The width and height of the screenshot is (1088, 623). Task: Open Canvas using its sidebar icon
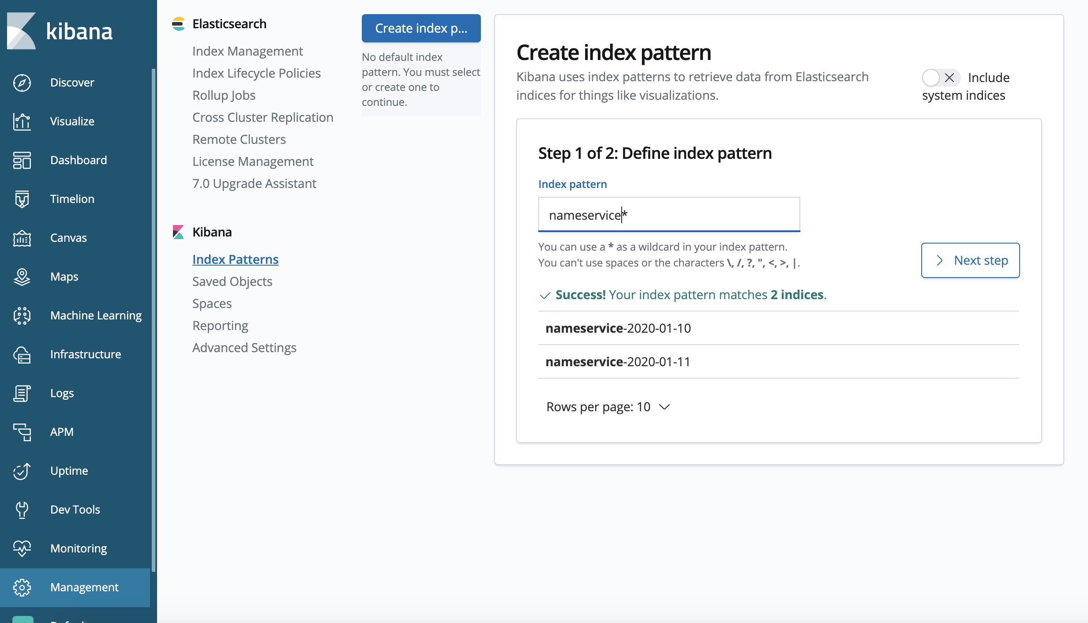click(x=22, y=238)
